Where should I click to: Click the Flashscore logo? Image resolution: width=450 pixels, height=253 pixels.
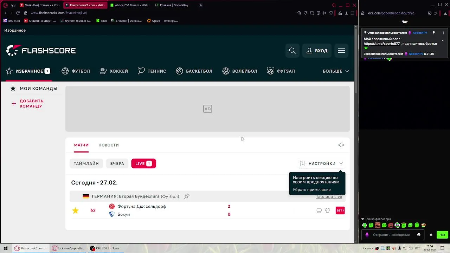click(x=41, y=51)
